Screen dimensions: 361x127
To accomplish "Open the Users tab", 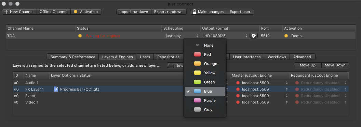I will 145,57.
